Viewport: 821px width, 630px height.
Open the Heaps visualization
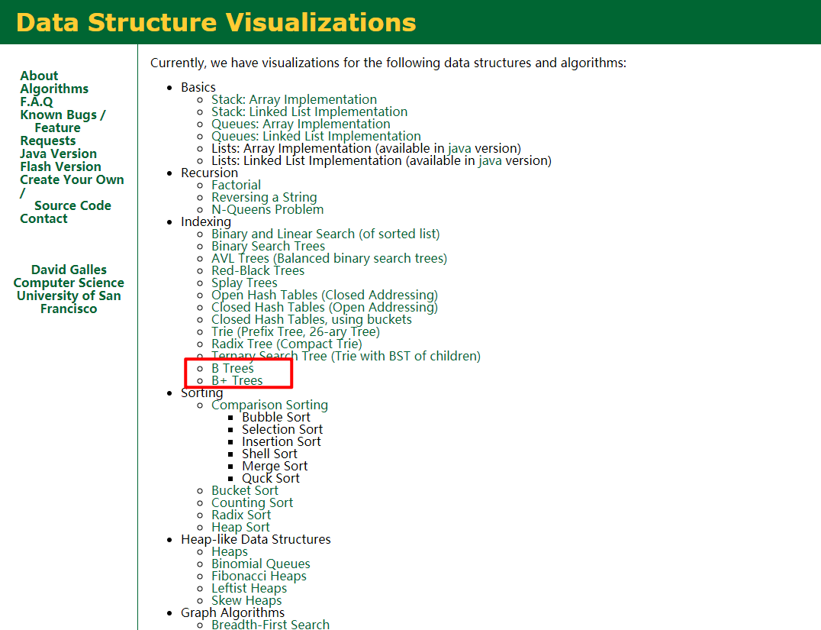[230, 552]
